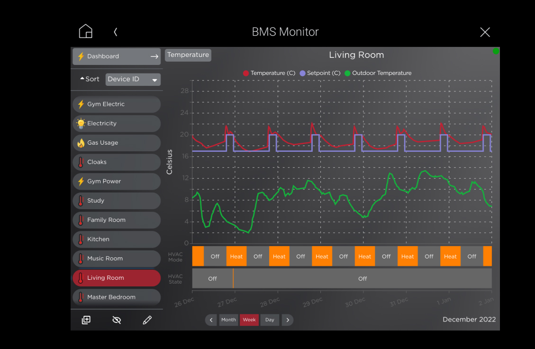Screen dimensions: 535x349
Task: Toggle the Outdoor Temperature legend series
Action: (x=378, y=73)
